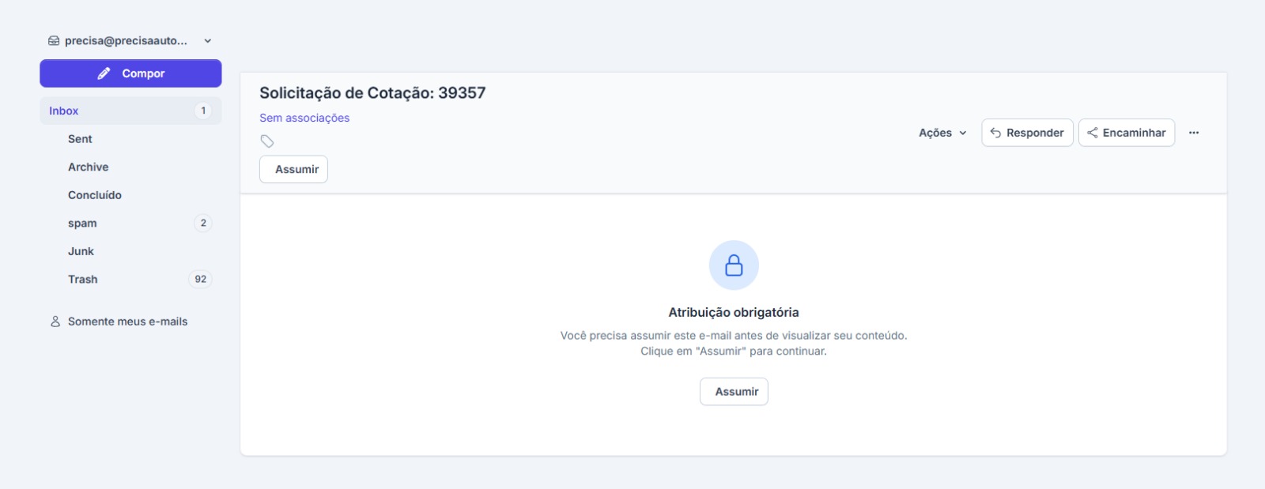Screen dimensions: 1265x489
Task: Click the Encaminhar button
Action: pyautogui.click(x=1126, y=133)
